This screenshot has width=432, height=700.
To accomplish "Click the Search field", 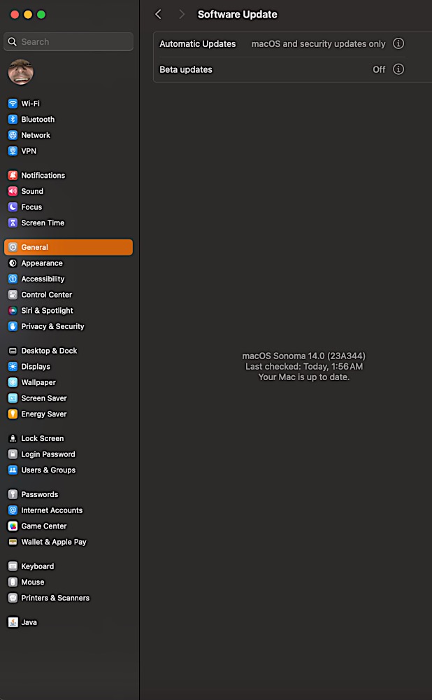I will coord(69,42).
